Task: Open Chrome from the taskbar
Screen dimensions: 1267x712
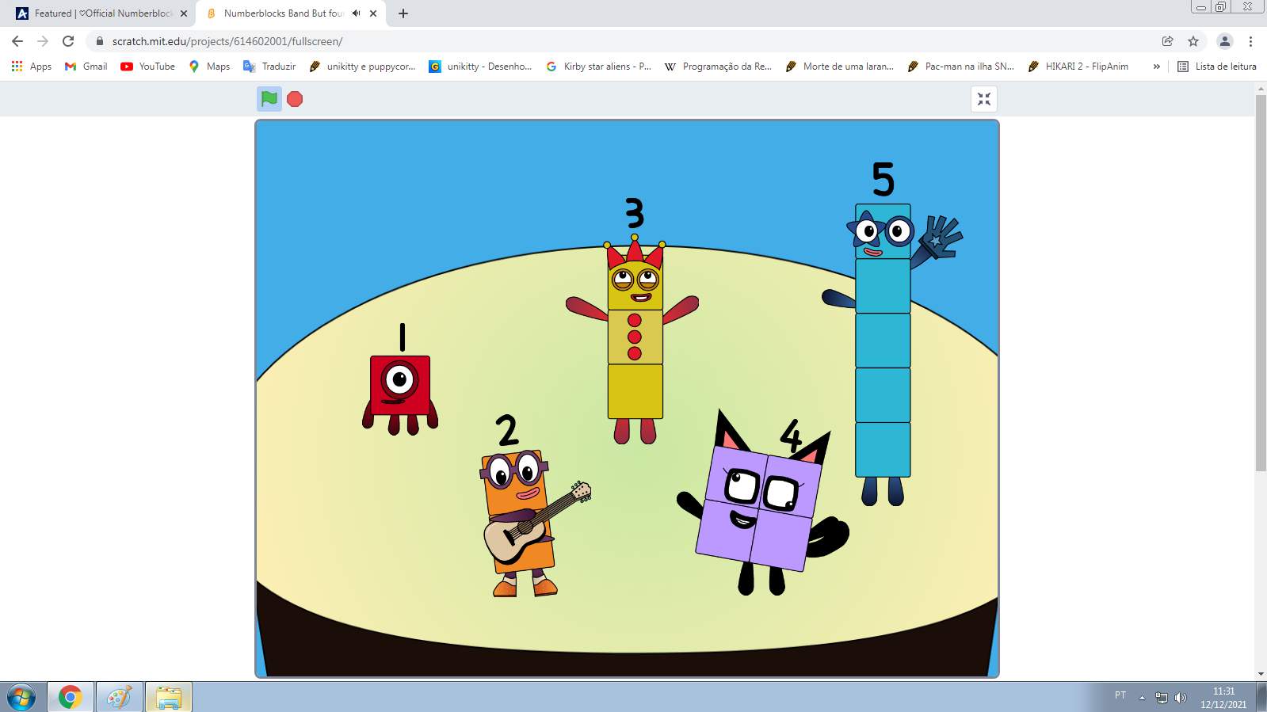Action: 71,697
